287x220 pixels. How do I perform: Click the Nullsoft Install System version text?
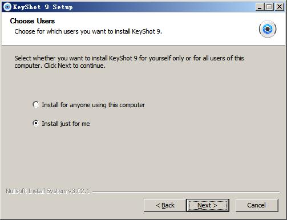pyautogui.click(x=48, y=191)
